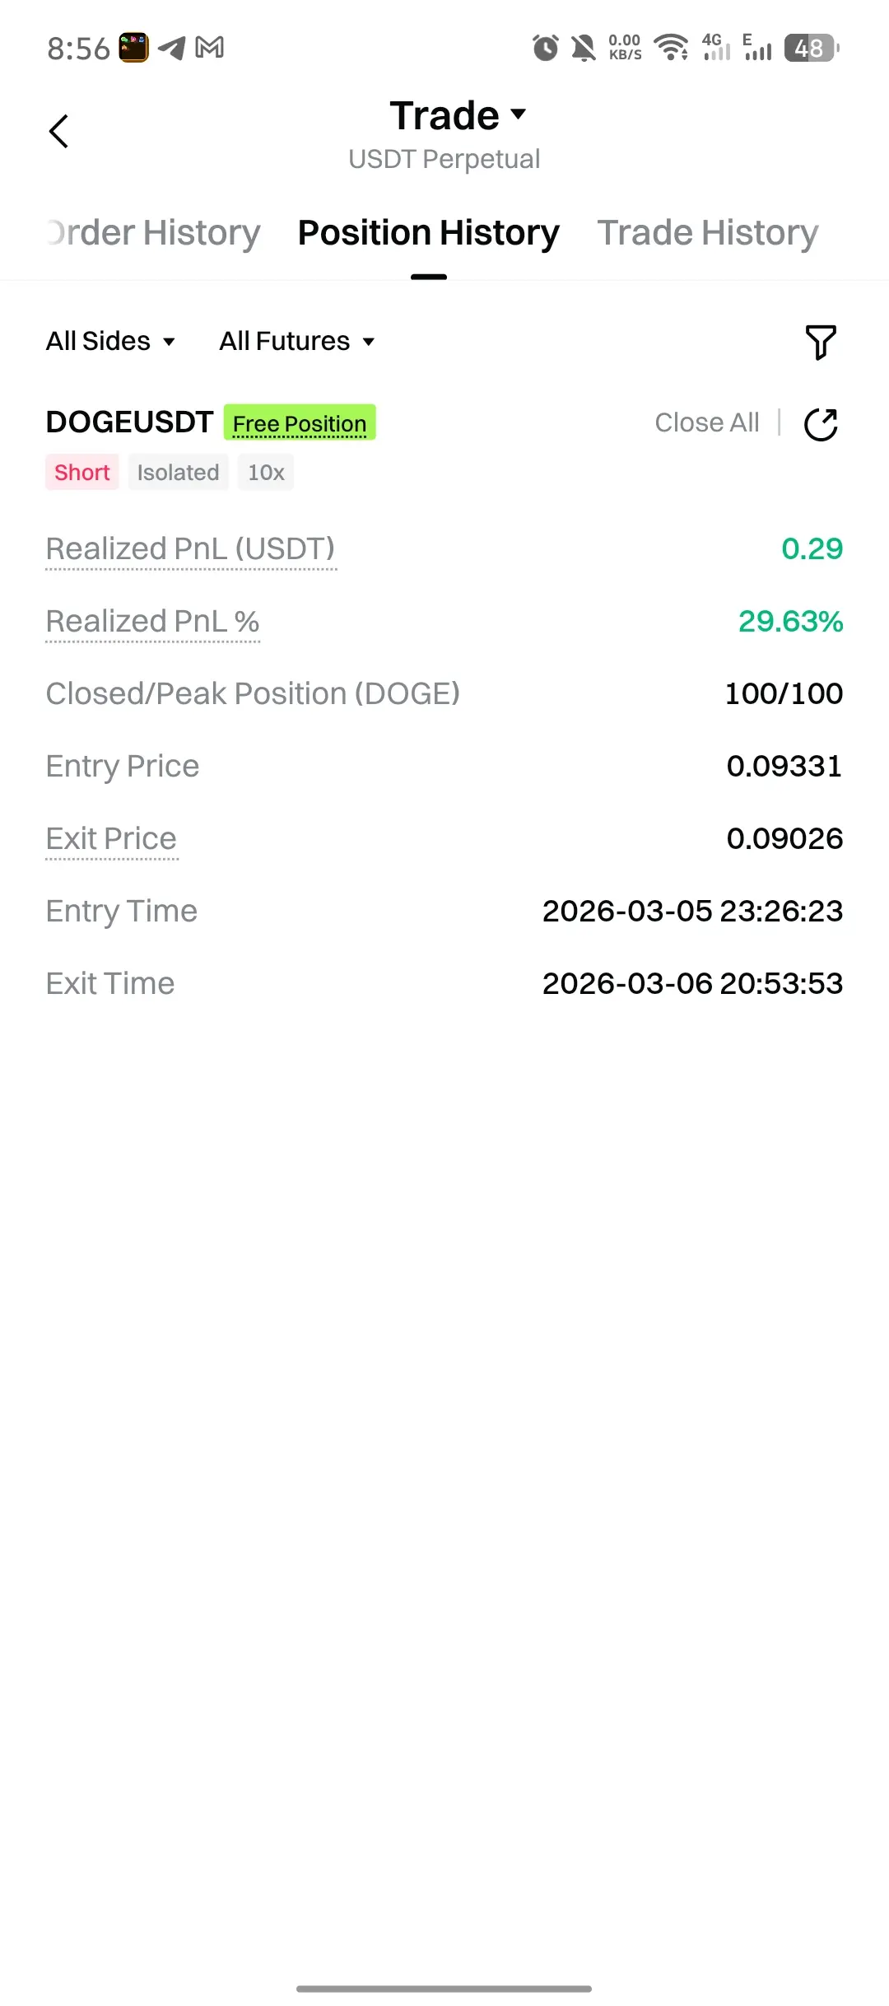Viewport: 889px width, 2006px height.
Task: Tap the Wi-Fi status icon
Action: tap(672, 48)
